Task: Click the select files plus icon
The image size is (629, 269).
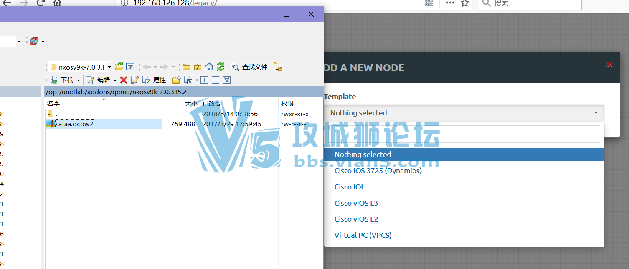Action: tap(204, 80)
